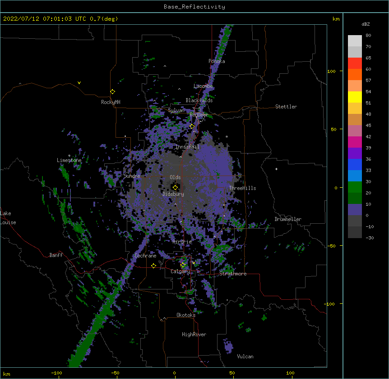
Task: Click the Lacombe city label
Action: (203, 86)
